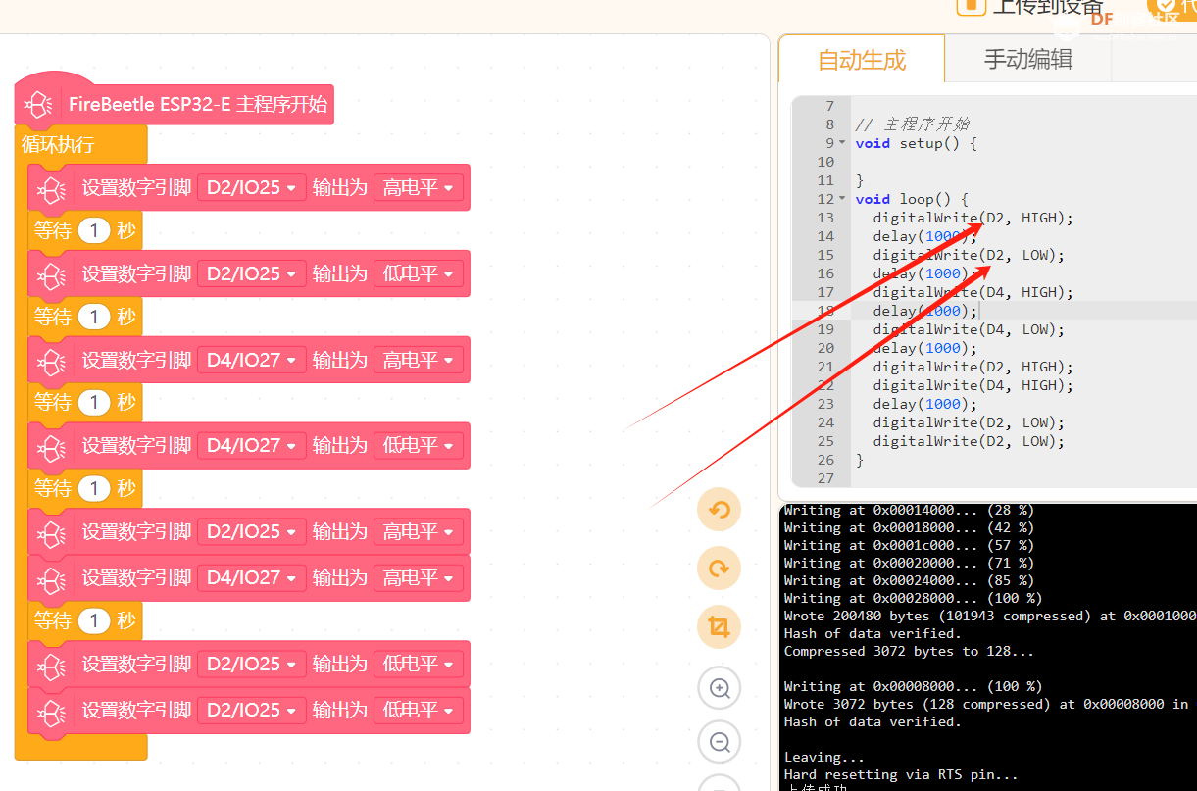The width and height of the screenshot is (1197, 791).
Task: Switch to the 自动生成 code tab
Action: 862,61
